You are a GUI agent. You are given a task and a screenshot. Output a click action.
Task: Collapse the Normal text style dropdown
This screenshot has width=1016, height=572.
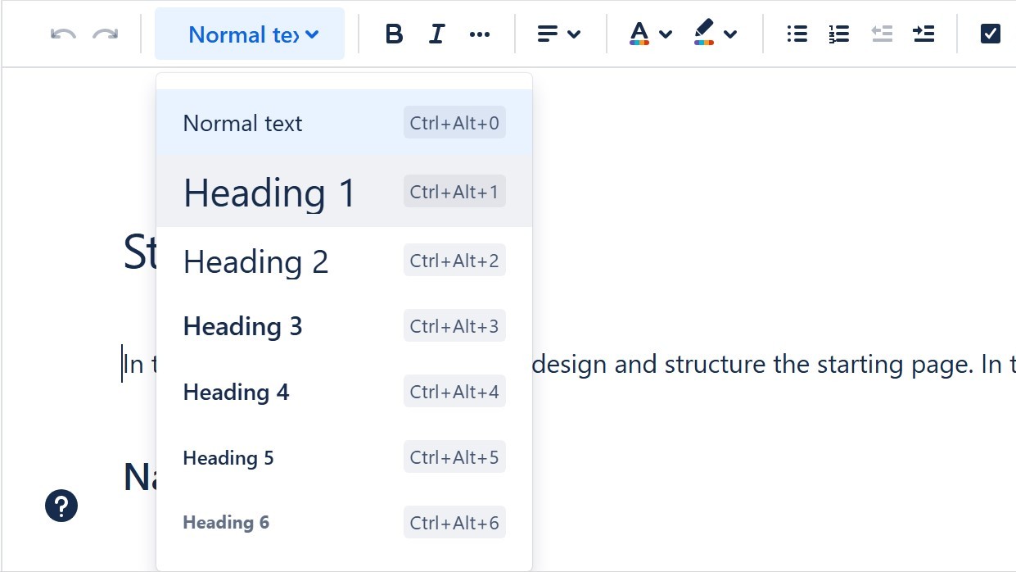(x=250, y=34)
